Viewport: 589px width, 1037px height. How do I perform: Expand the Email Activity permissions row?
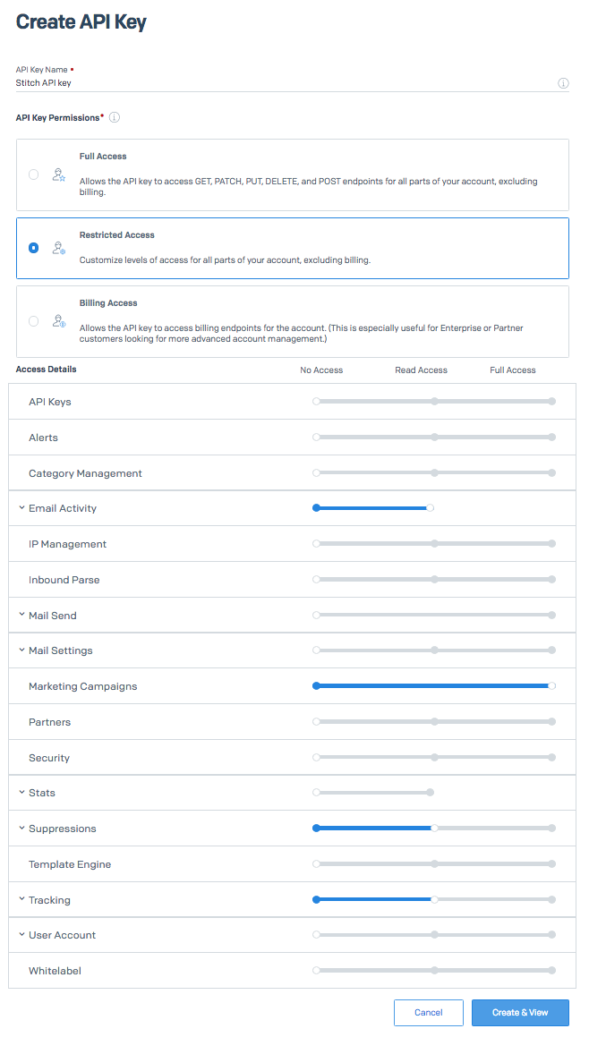click(21, 508)
